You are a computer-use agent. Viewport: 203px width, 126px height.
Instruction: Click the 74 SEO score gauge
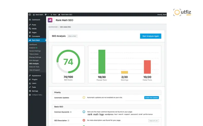point(68,61)
